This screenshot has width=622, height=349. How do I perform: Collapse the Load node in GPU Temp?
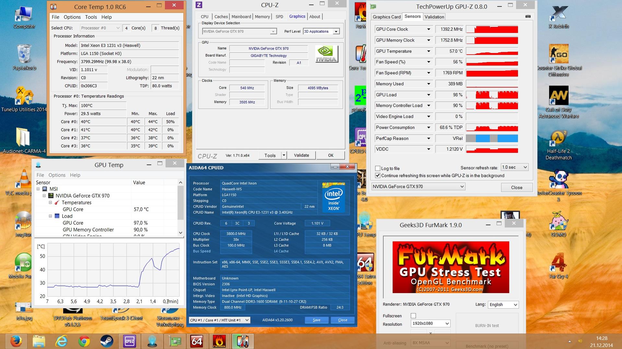[51, 216]
